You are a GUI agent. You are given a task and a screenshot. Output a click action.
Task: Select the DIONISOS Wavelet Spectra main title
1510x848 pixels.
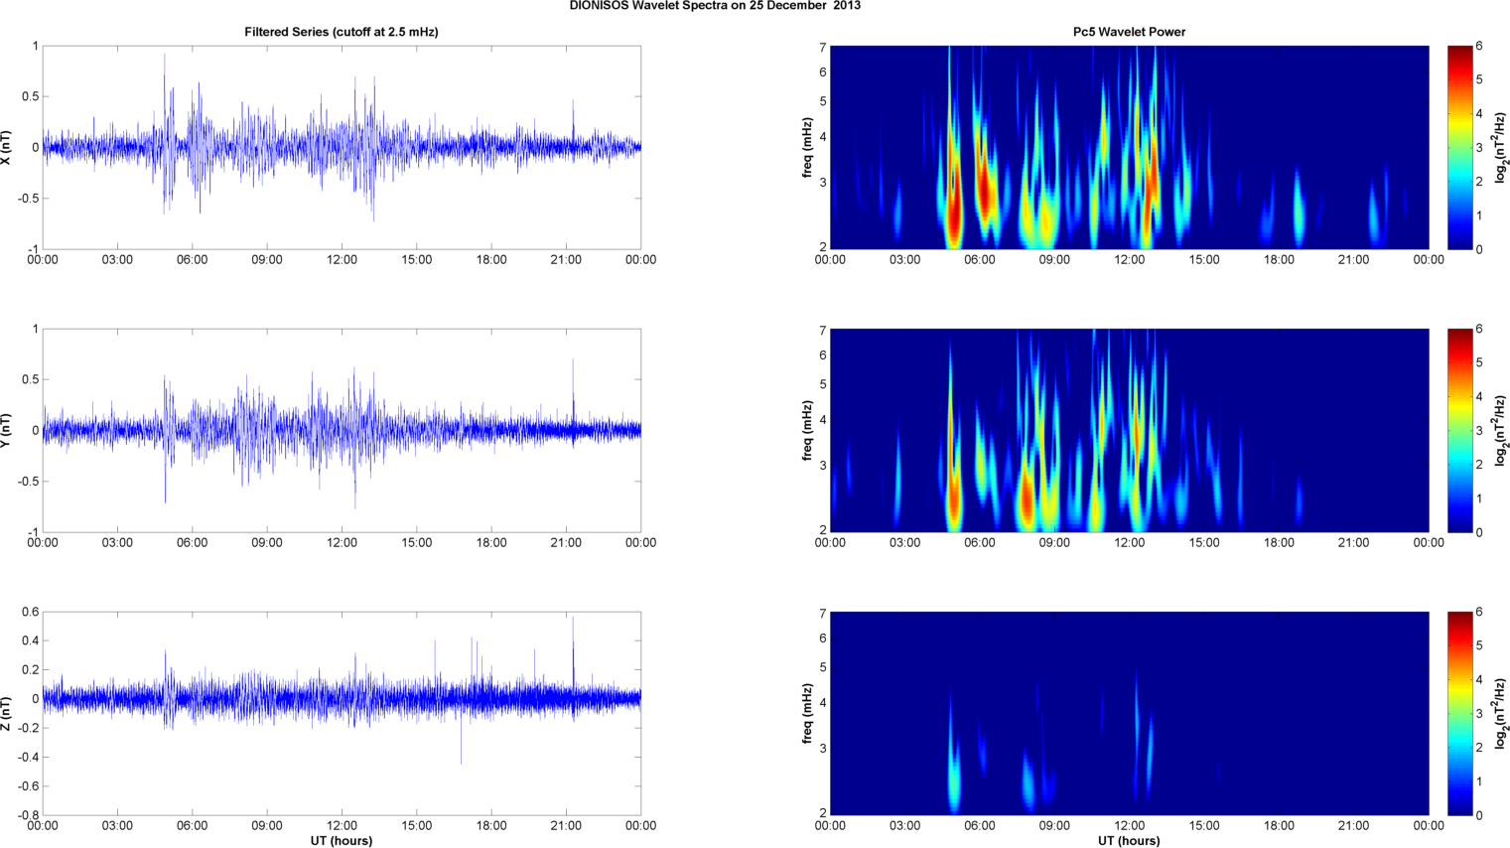tap(715, 5)
